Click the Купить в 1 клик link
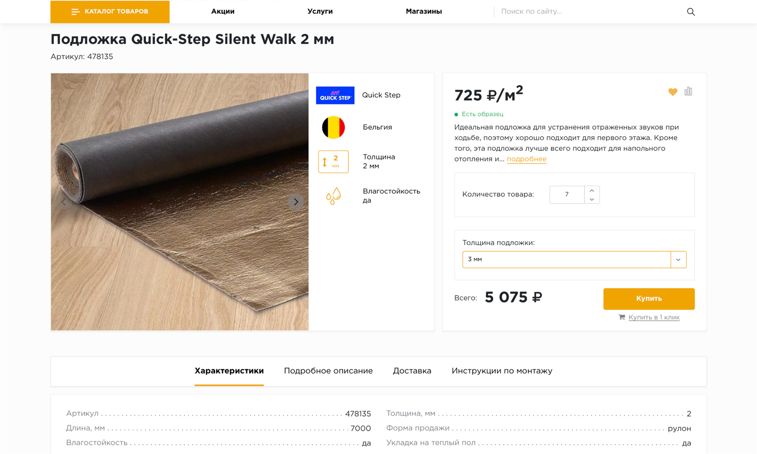Screen dimensions: 757x454 pyautogui.click(x=654, y=317)
